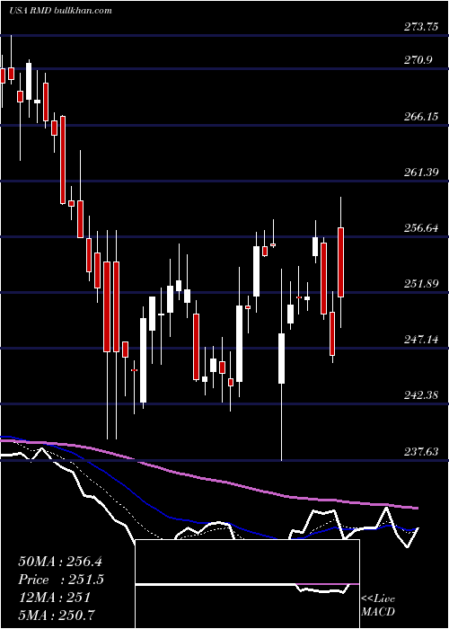Click the 5MA : 250.7 readout
449x629 pixels.
tap(58, 615)
